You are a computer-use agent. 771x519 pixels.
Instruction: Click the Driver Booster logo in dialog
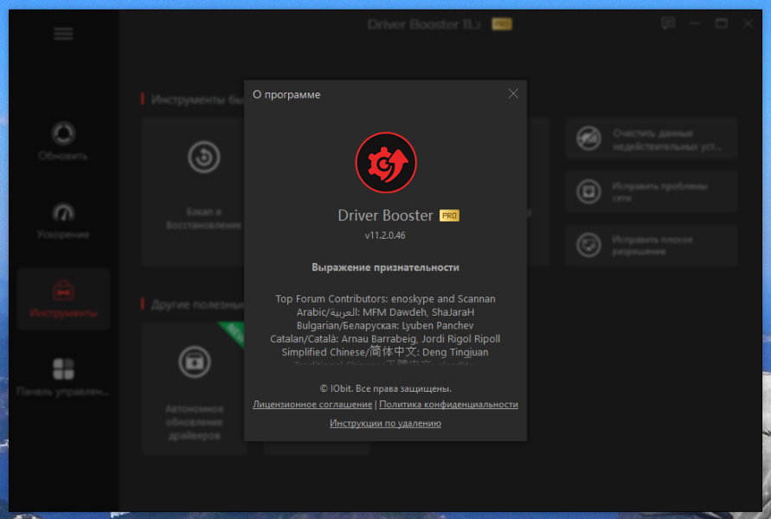386,163
